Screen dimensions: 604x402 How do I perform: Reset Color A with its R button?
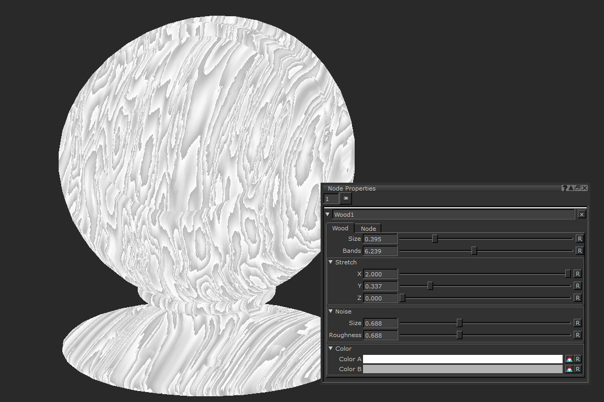[x=577, y=359]
